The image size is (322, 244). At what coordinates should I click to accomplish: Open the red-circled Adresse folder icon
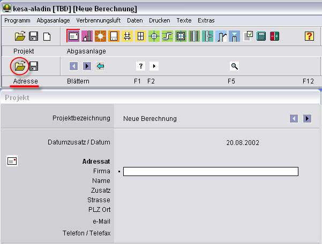(20, 66)
